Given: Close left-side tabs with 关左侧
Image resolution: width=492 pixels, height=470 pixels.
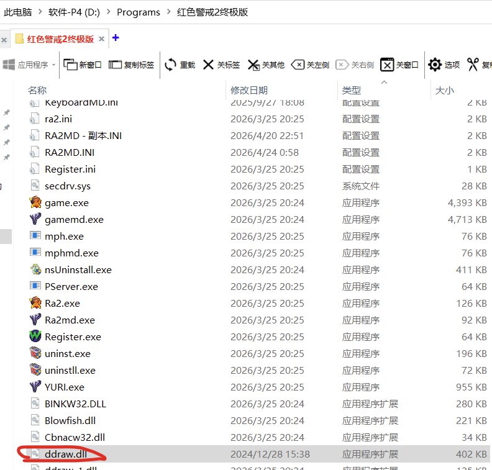Looking at the screenshot, I should (x=311, y=65).
